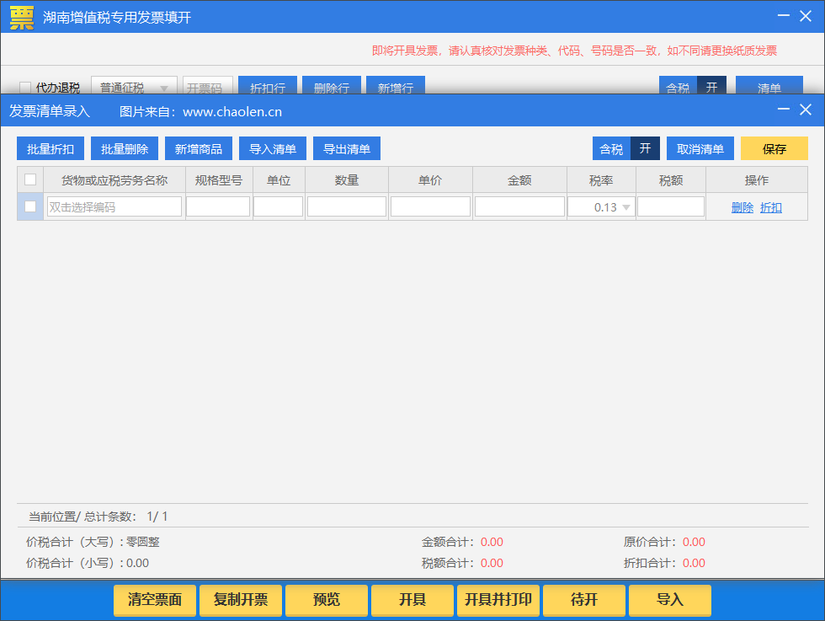825x621 pixels.
Task: Click the 数量 input cell
Action: click(x=347, y=206)
